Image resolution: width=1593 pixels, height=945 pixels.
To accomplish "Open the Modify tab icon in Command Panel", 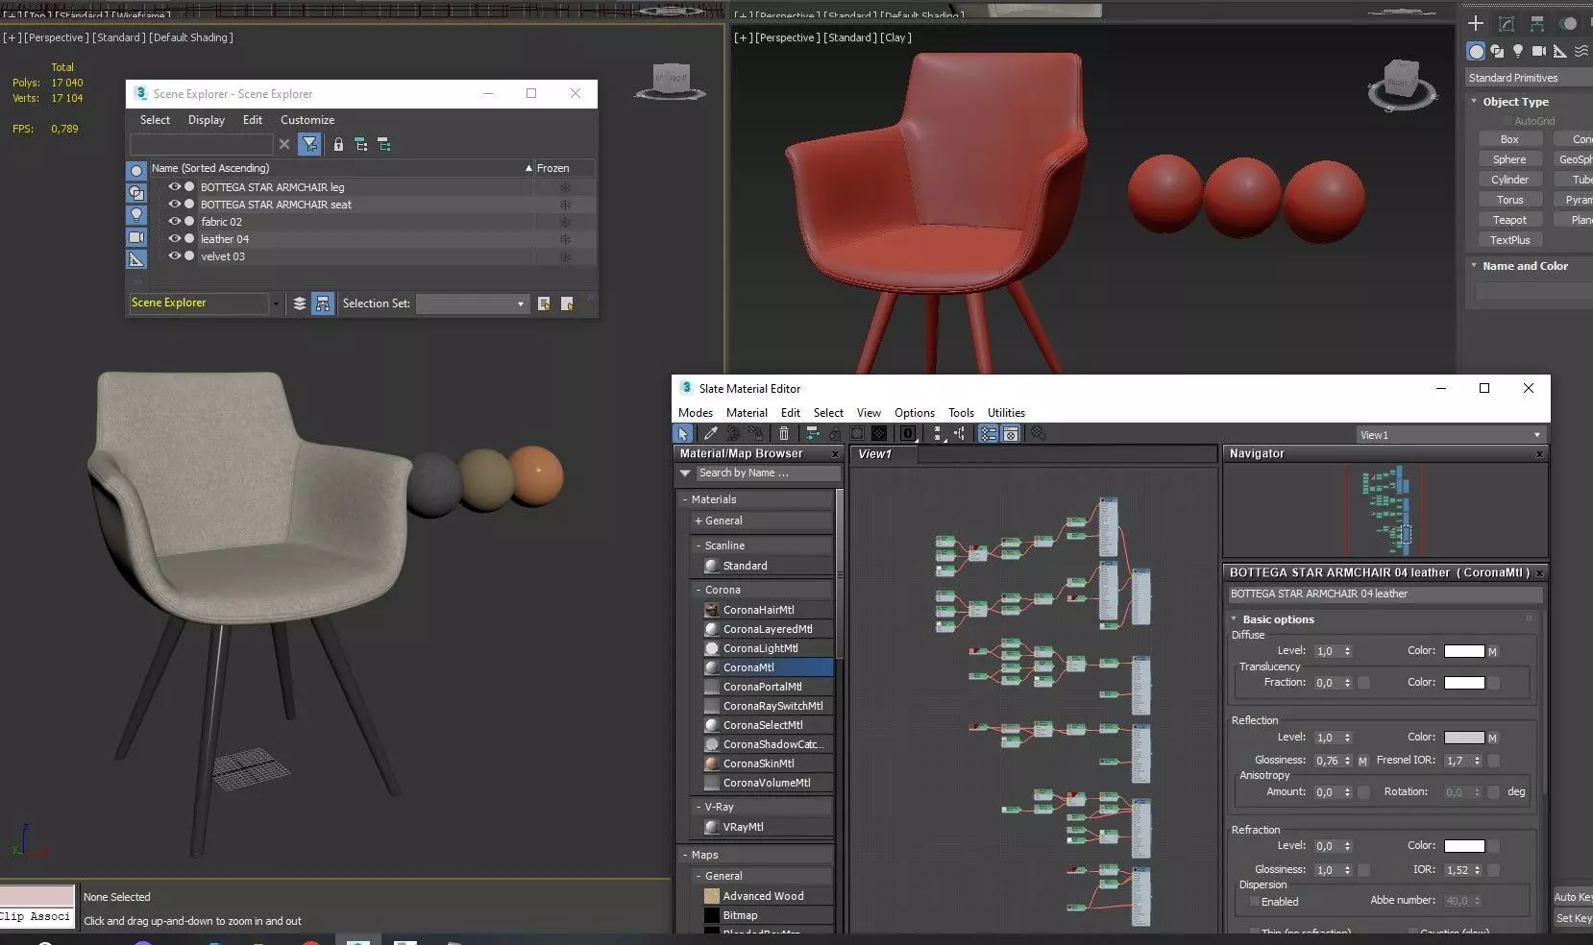I will point(1507,23).
